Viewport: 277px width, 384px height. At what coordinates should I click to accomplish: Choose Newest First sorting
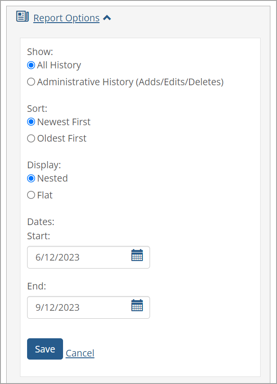[x=31, y=122]
